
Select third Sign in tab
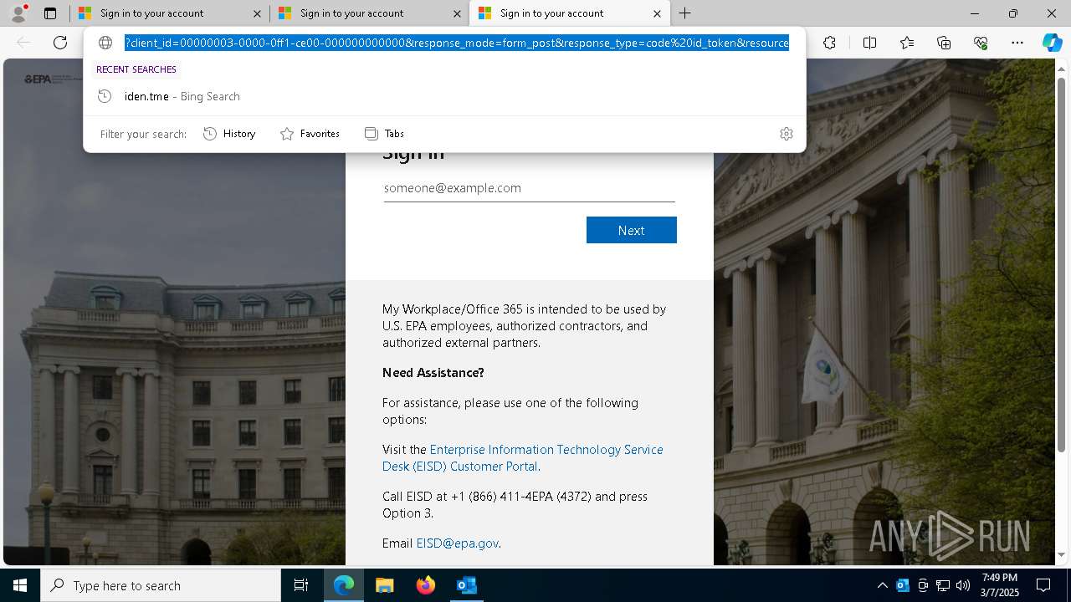569,13
